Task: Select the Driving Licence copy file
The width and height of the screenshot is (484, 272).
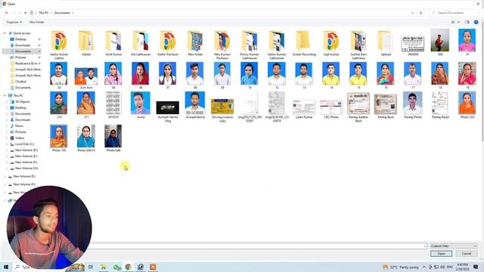Action: 222,110
